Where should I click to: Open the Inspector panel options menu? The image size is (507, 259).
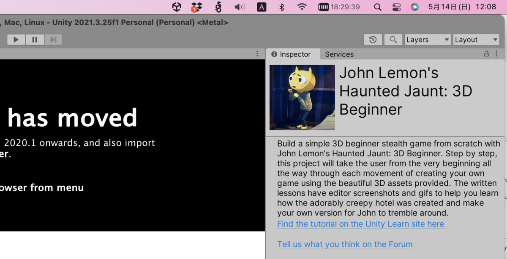coord(497,54)
